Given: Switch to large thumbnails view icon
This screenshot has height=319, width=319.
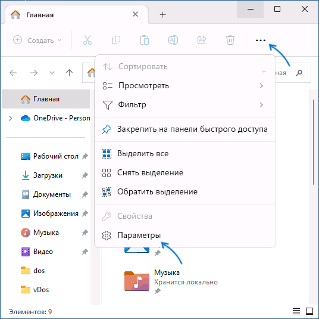Looking at the screenshot, I should click(309, 311).
